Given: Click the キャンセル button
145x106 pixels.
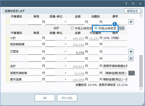Looking at the screenshot, I should coord(67,98).
